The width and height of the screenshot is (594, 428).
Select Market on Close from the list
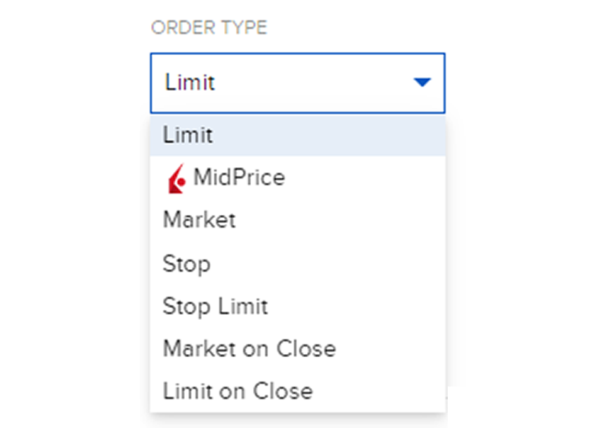249,349
